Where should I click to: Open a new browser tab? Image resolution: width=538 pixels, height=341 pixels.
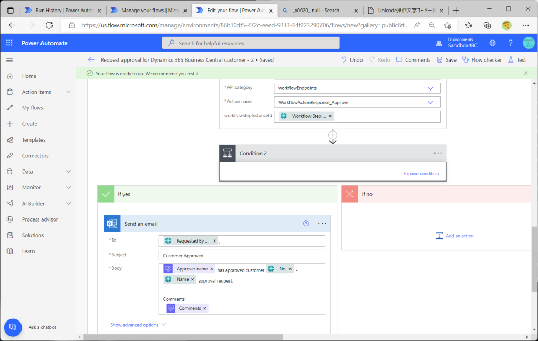tap(456, 11)
